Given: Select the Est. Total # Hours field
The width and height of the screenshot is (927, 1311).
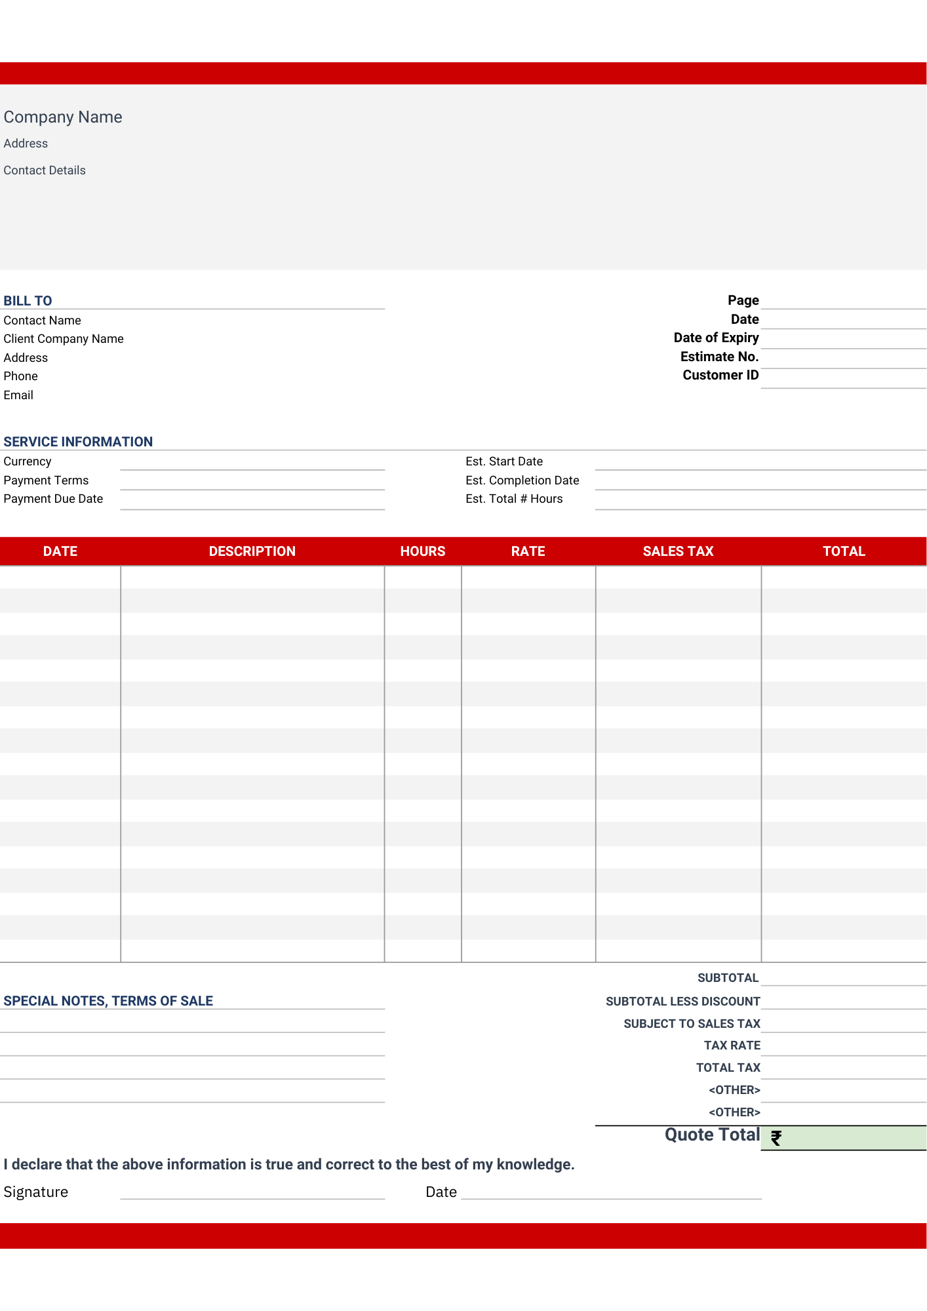Looking at the screenshot, I should (760, 499).
